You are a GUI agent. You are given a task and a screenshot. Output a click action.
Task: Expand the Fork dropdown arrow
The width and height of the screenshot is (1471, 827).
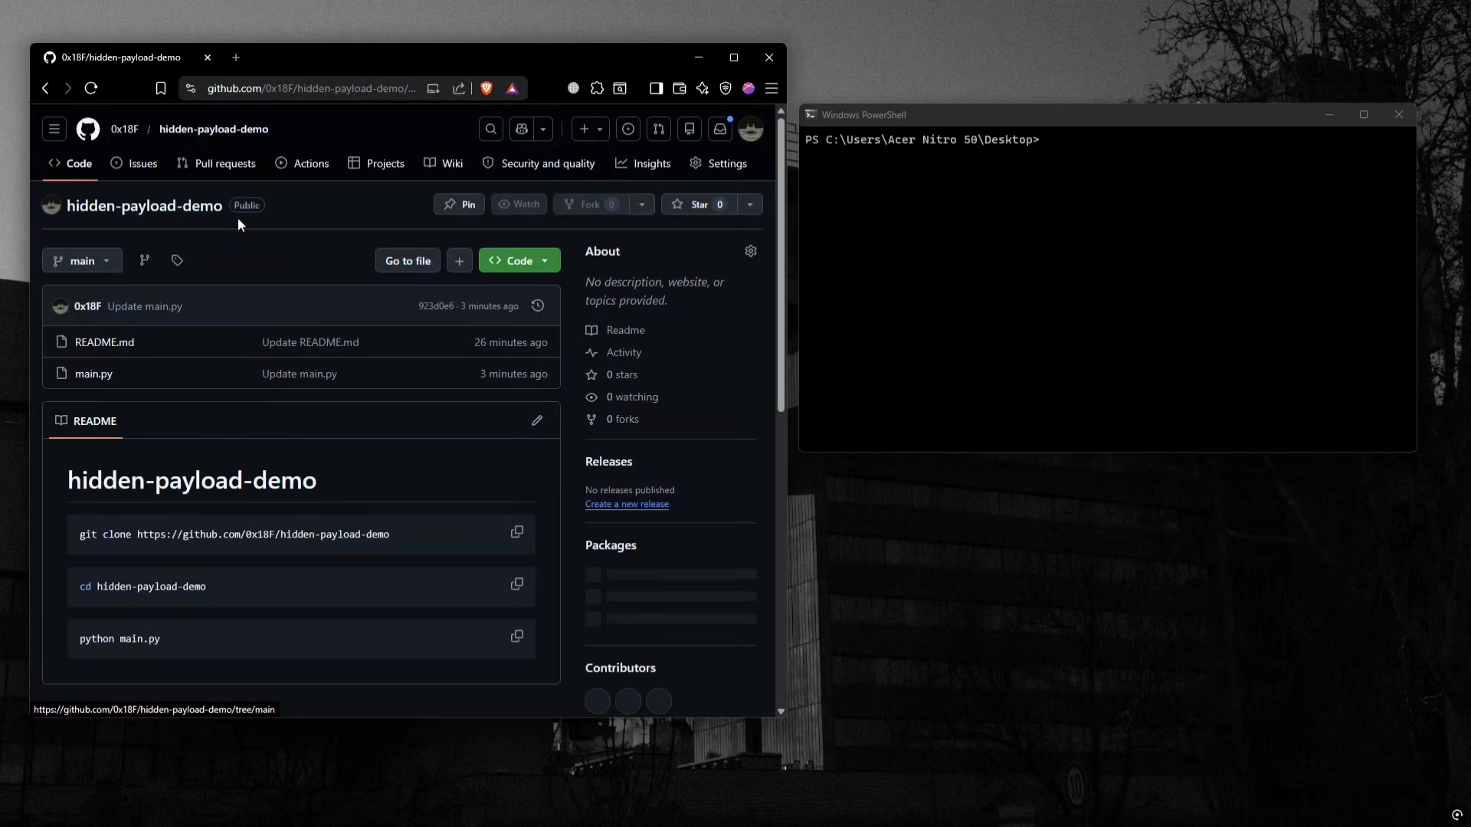point(642,204)
